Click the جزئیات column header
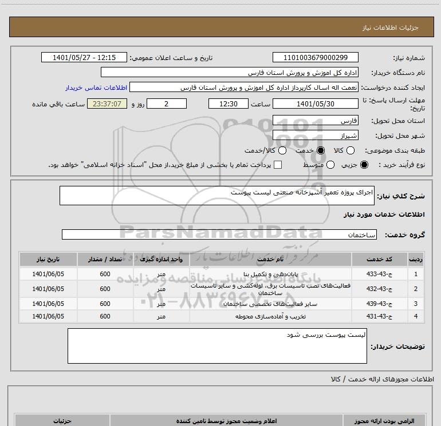Screen dimensions: 441x426 62,421
